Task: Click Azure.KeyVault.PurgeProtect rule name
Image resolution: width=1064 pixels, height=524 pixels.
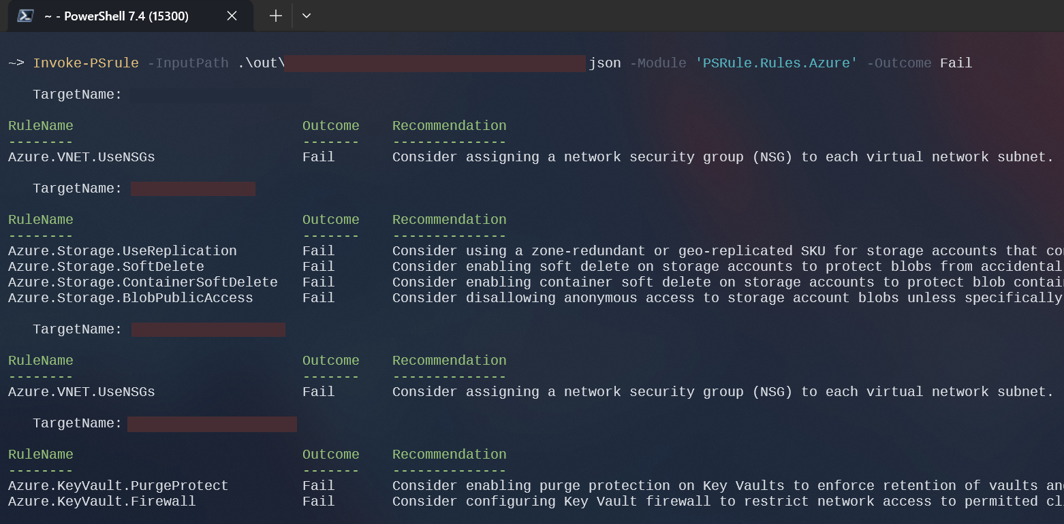Action: (x=119, y=486)
